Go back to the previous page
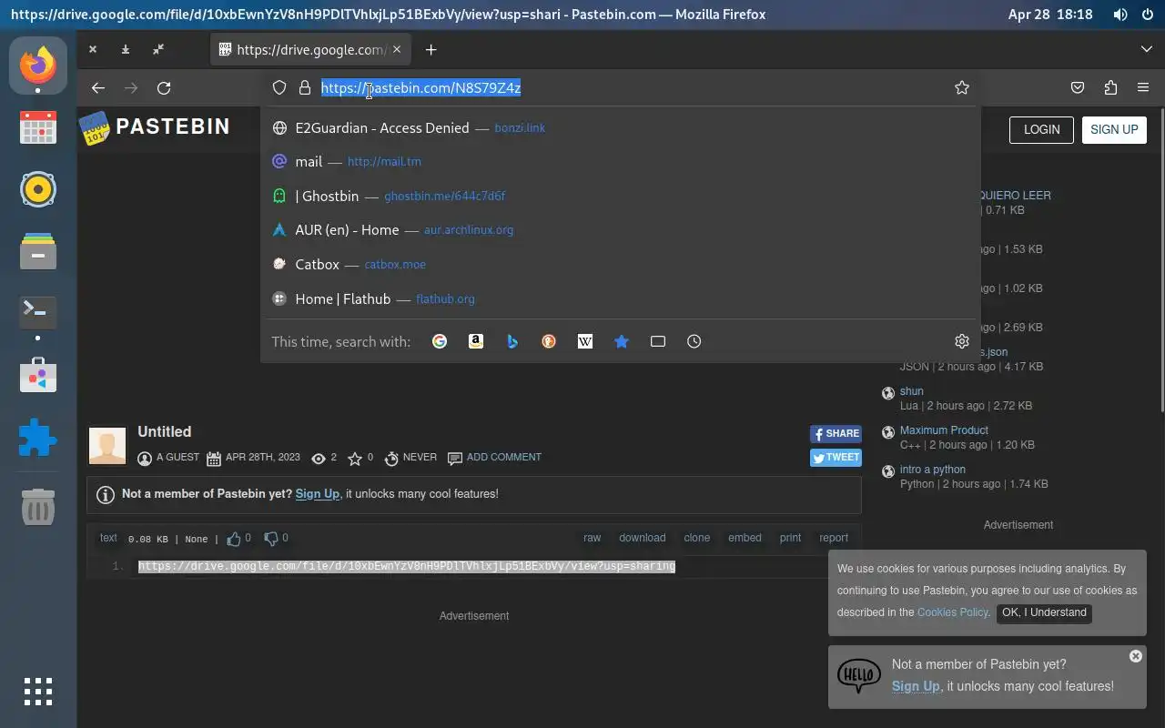 pos(98,88)
